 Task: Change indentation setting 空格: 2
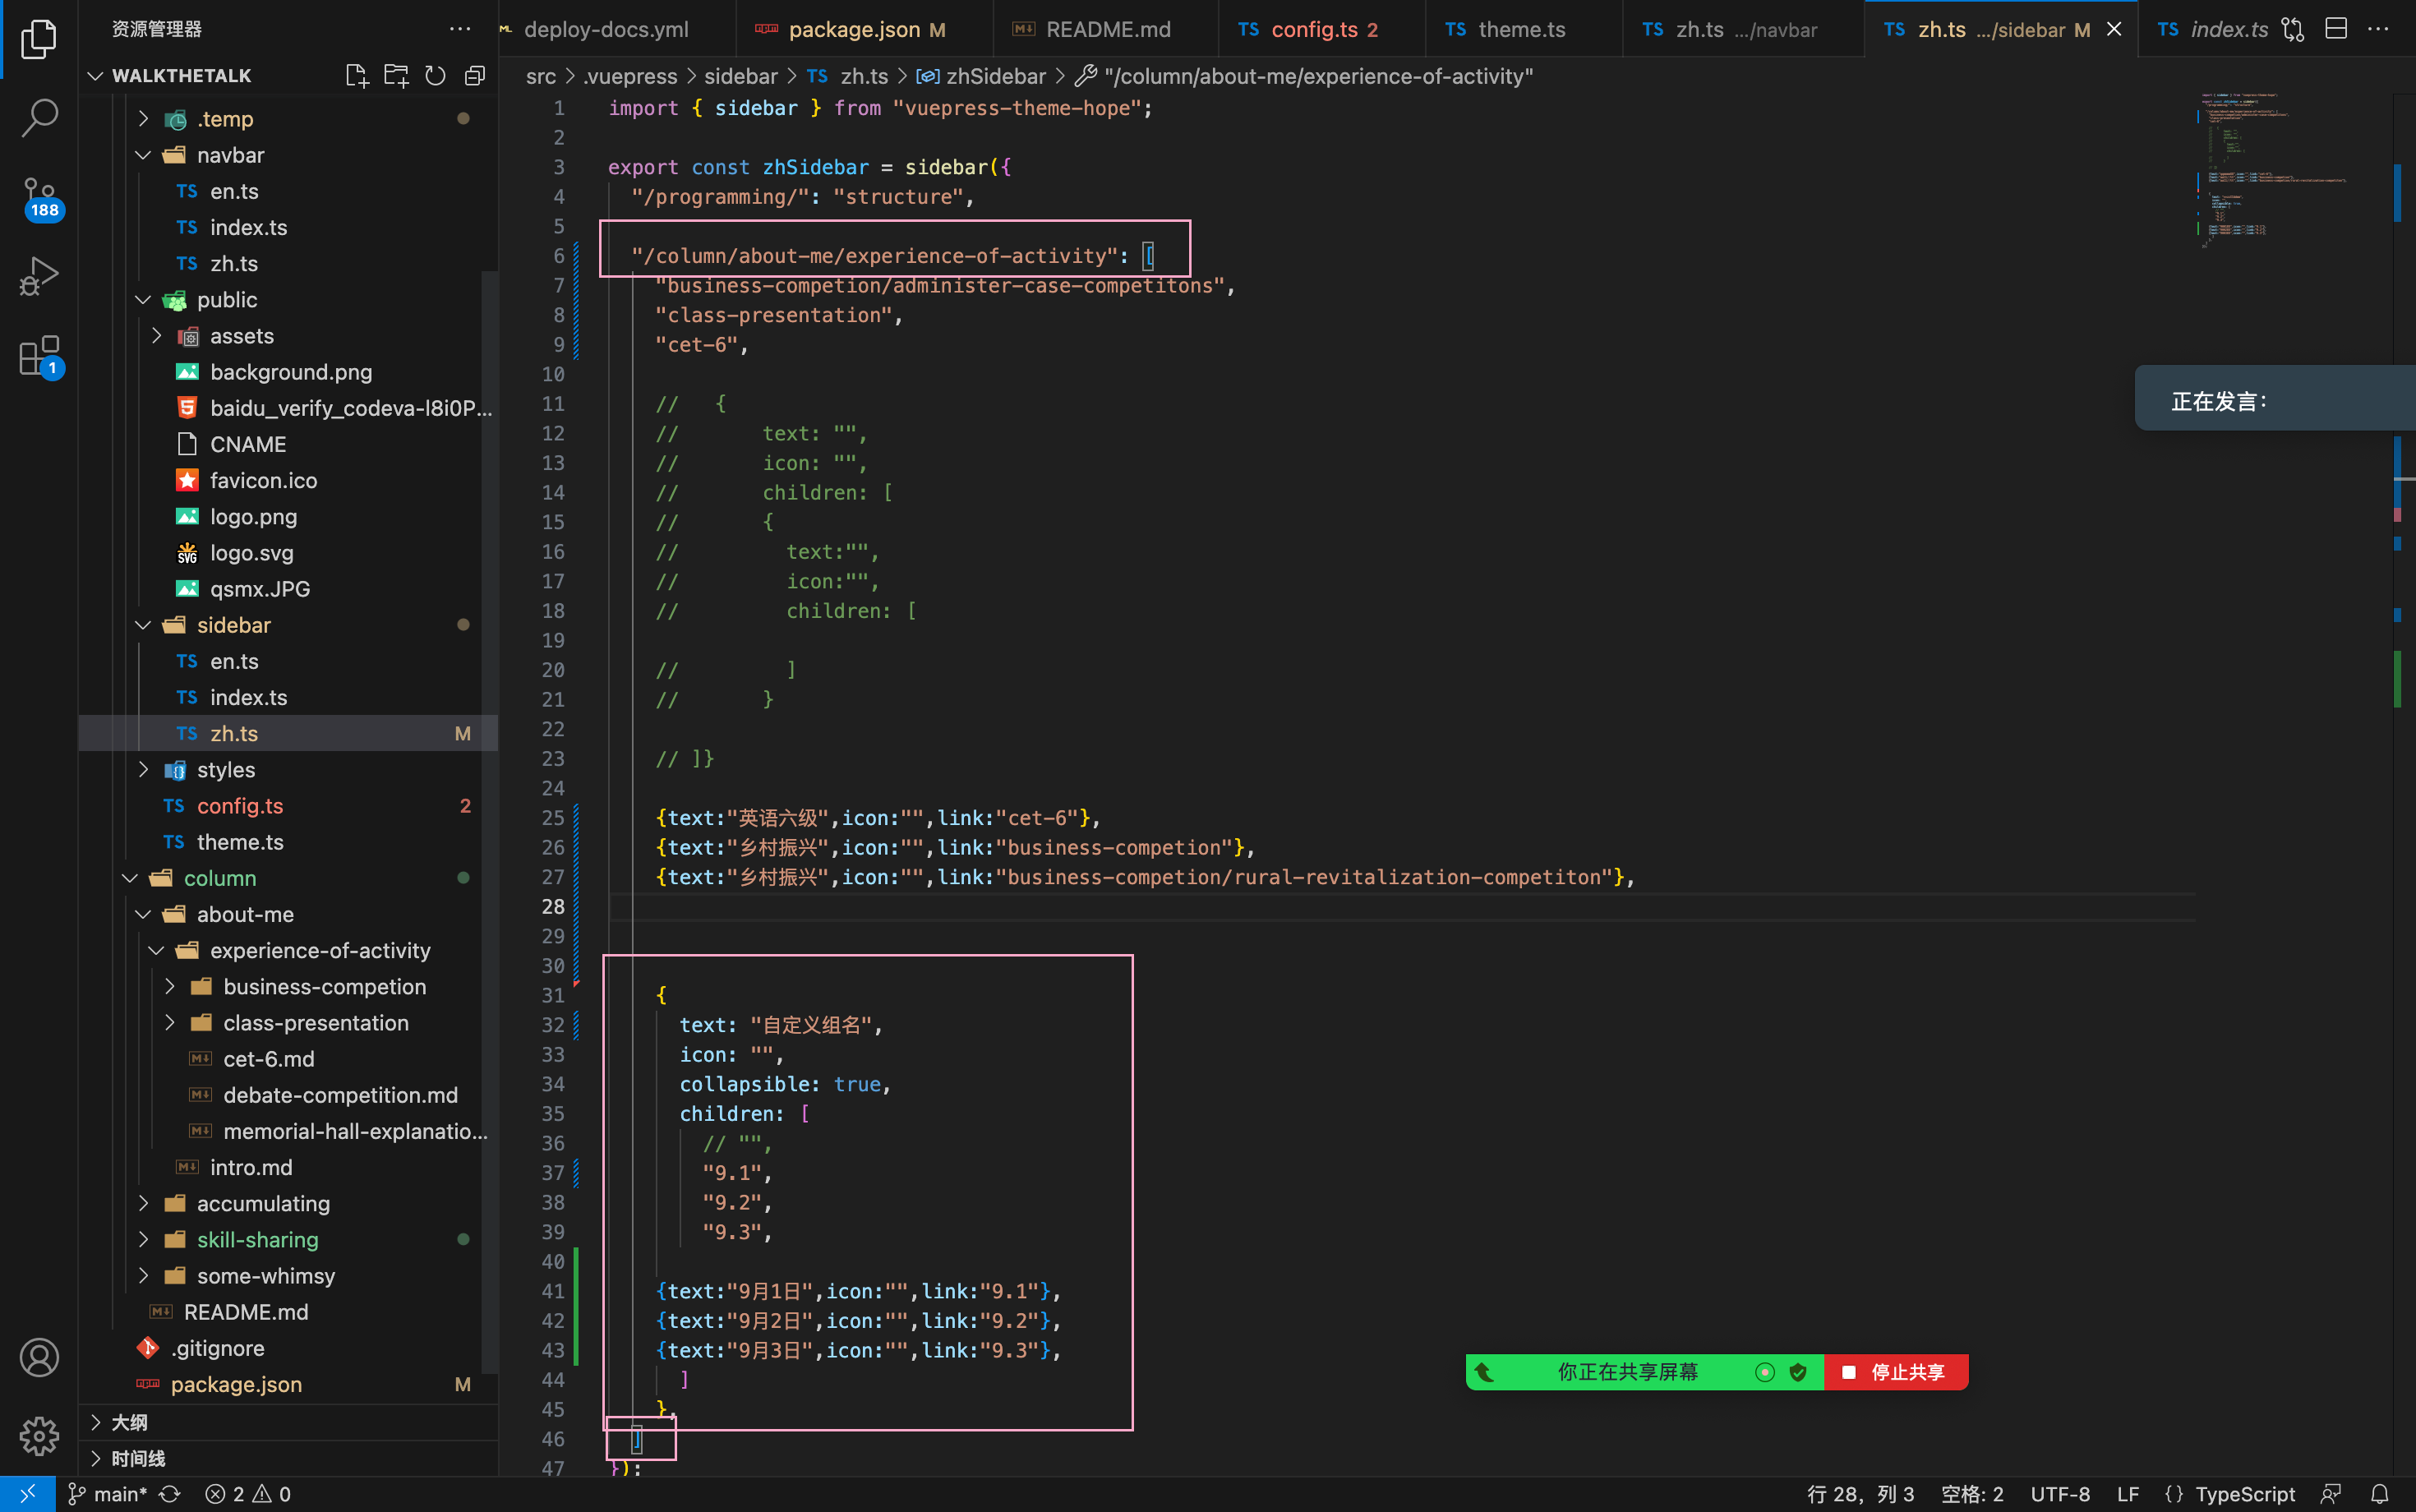pos(1972,1494)
